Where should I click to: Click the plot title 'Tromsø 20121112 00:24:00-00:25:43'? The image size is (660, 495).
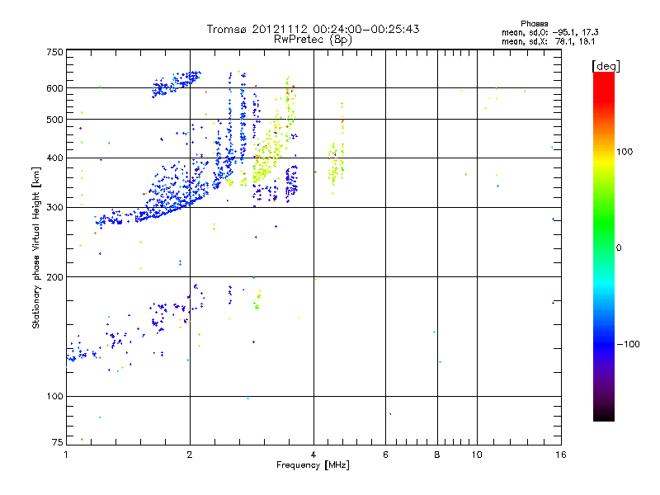click(313, 29)
